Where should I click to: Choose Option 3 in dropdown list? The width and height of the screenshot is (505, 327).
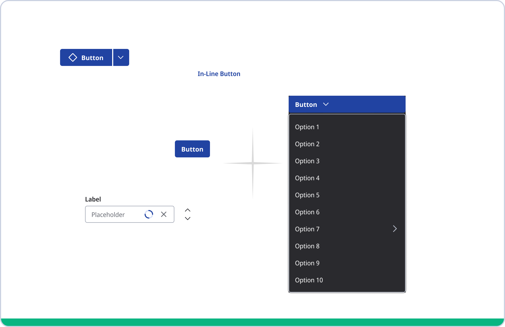[x=307, y=161]
